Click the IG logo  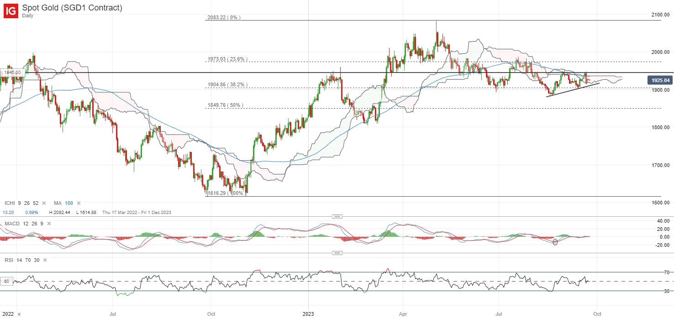point(11,10)
